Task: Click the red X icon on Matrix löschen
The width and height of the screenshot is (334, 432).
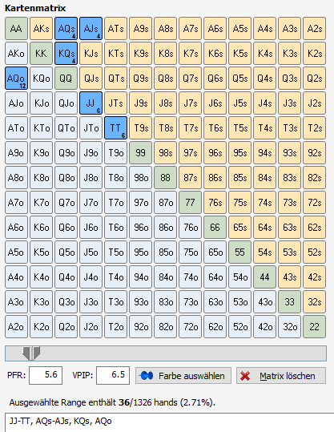Action: [x=245, y=376]
